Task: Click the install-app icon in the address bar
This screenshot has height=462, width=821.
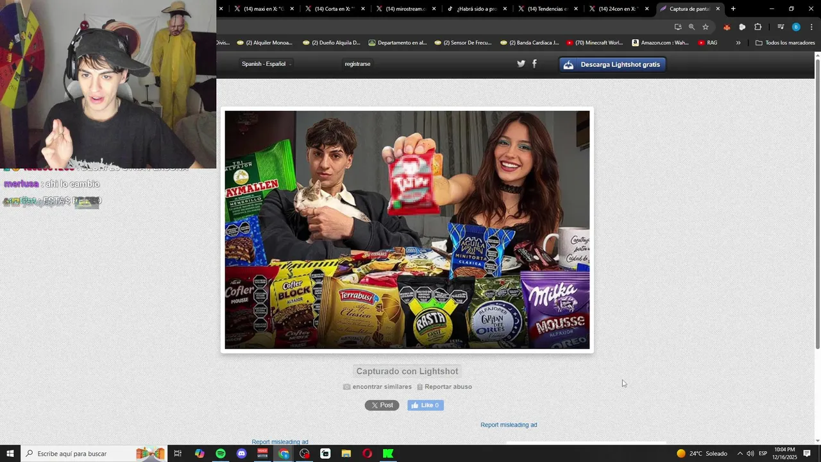Action: tap(678, 27)
